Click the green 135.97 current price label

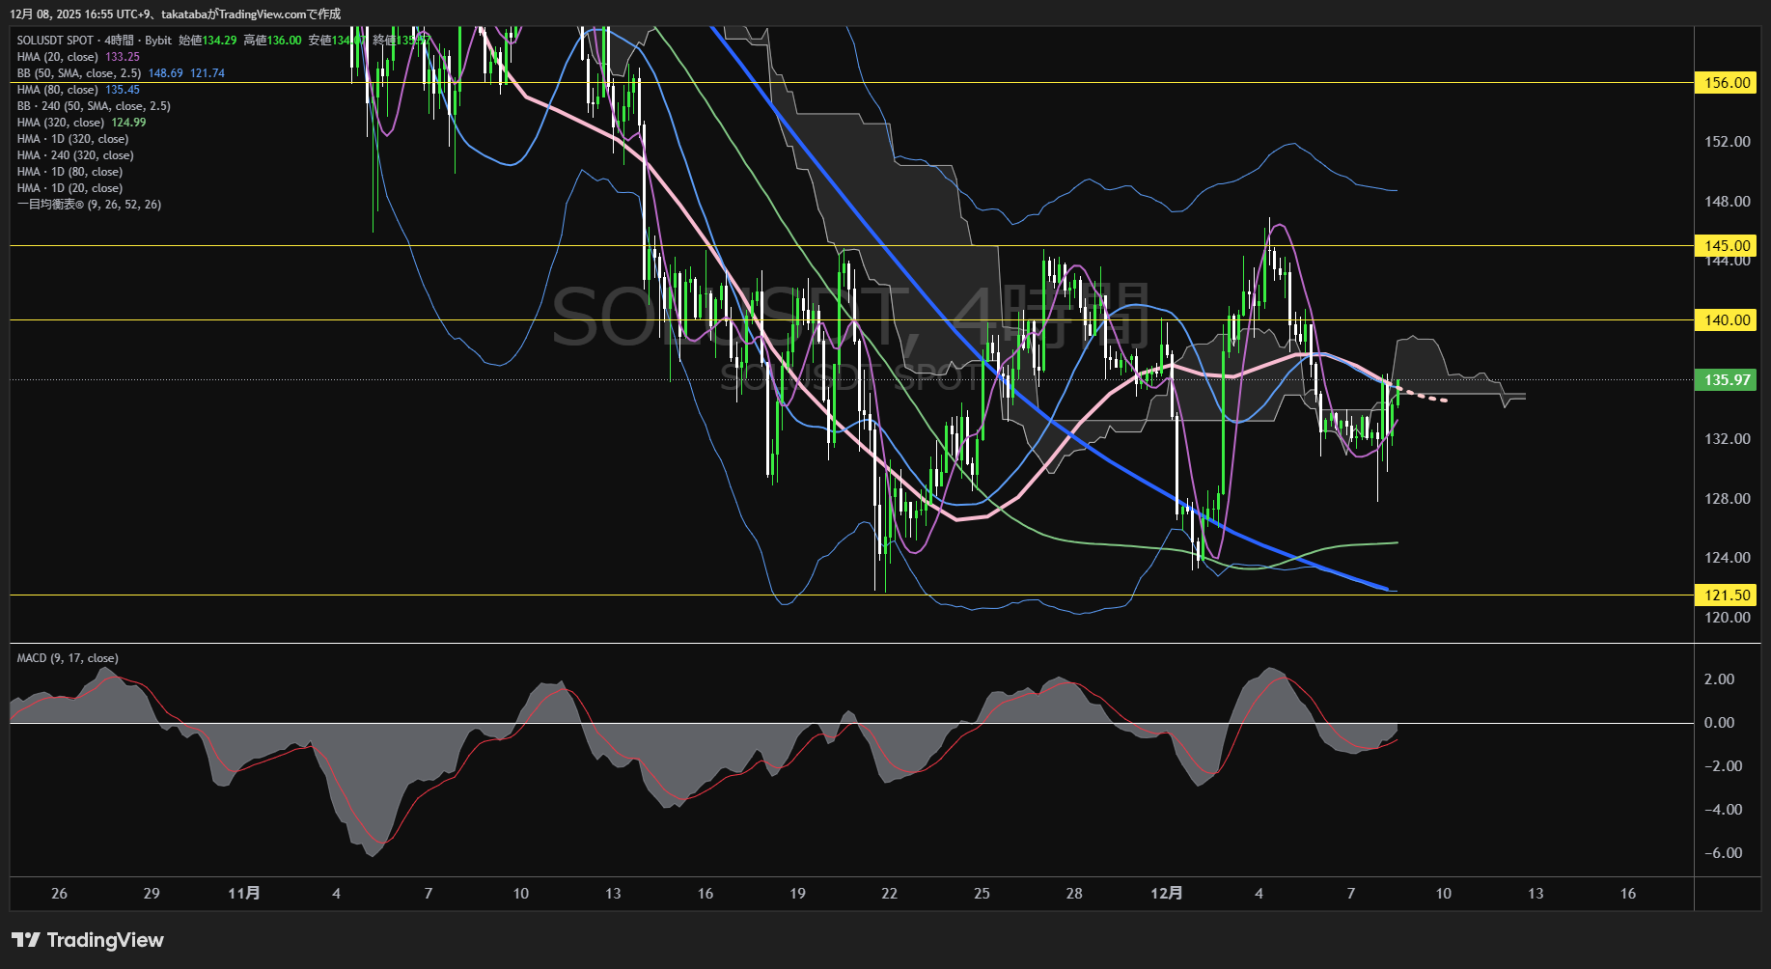[x=1727, y=380]
